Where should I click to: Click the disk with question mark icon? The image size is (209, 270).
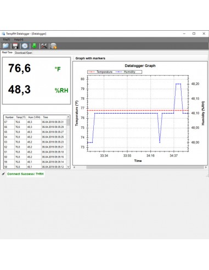pos(53,46)
